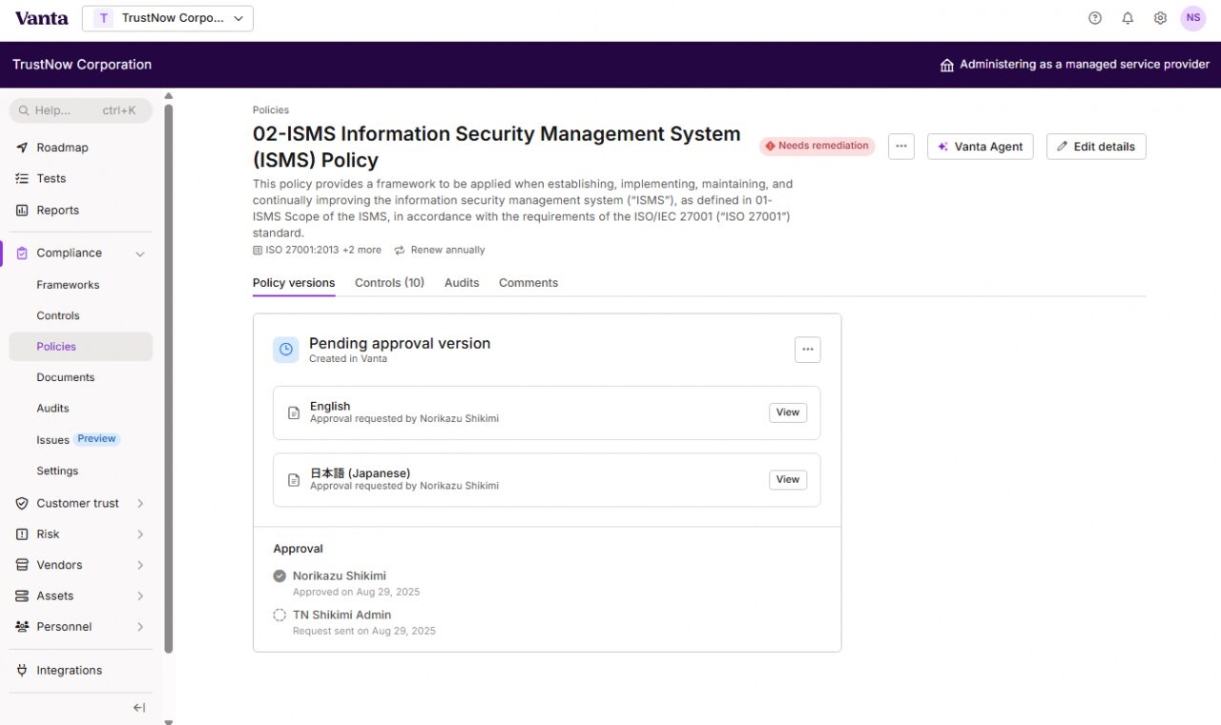This screenshot has width=1221, height=725.
Task: Click the managed service provider building icon
Action: [x=947, y=65]
